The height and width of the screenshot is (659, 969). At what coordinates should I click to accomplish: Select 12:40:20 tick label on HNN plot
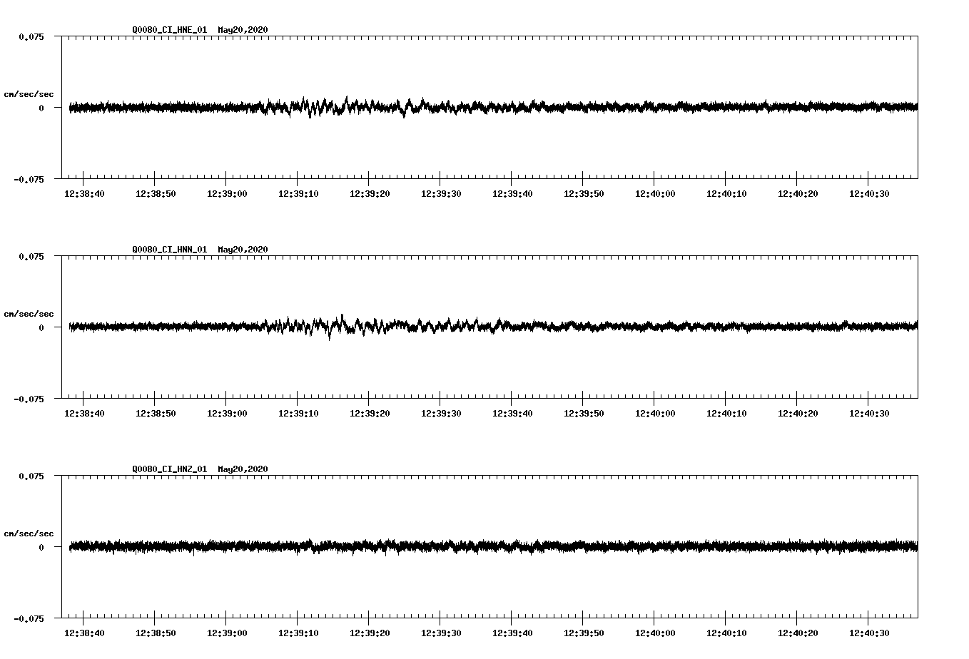798,414
